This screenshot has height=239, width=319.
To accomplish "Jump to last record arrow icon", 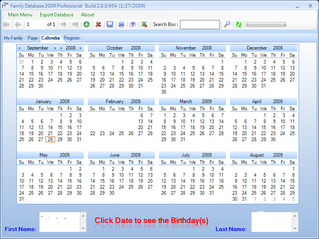I will click(x=75, y=25).
